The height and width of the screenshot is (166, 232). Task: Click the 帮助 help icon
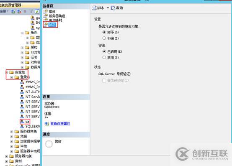click(113, 8)
